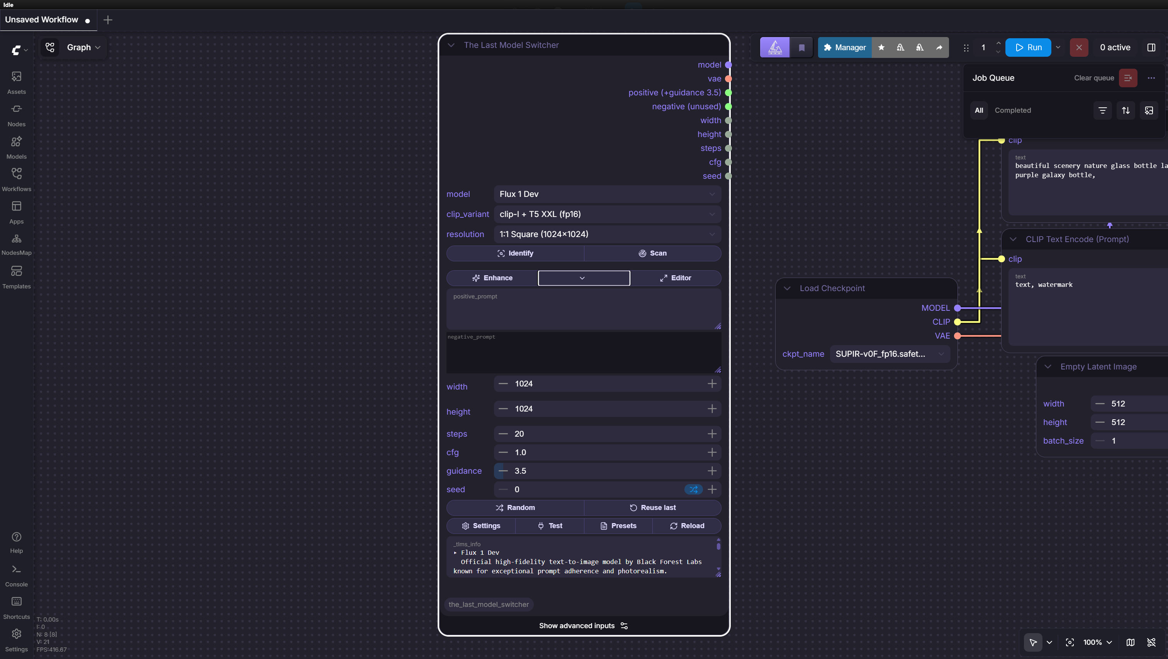Click the Reload button
The image size is (1168, 659).
[x=687, y=526]
